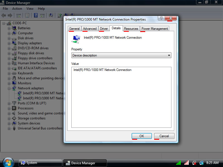Viewport: 223px width, 167px height.
Task: Select the Value list entry text
Action: point(102,70)
